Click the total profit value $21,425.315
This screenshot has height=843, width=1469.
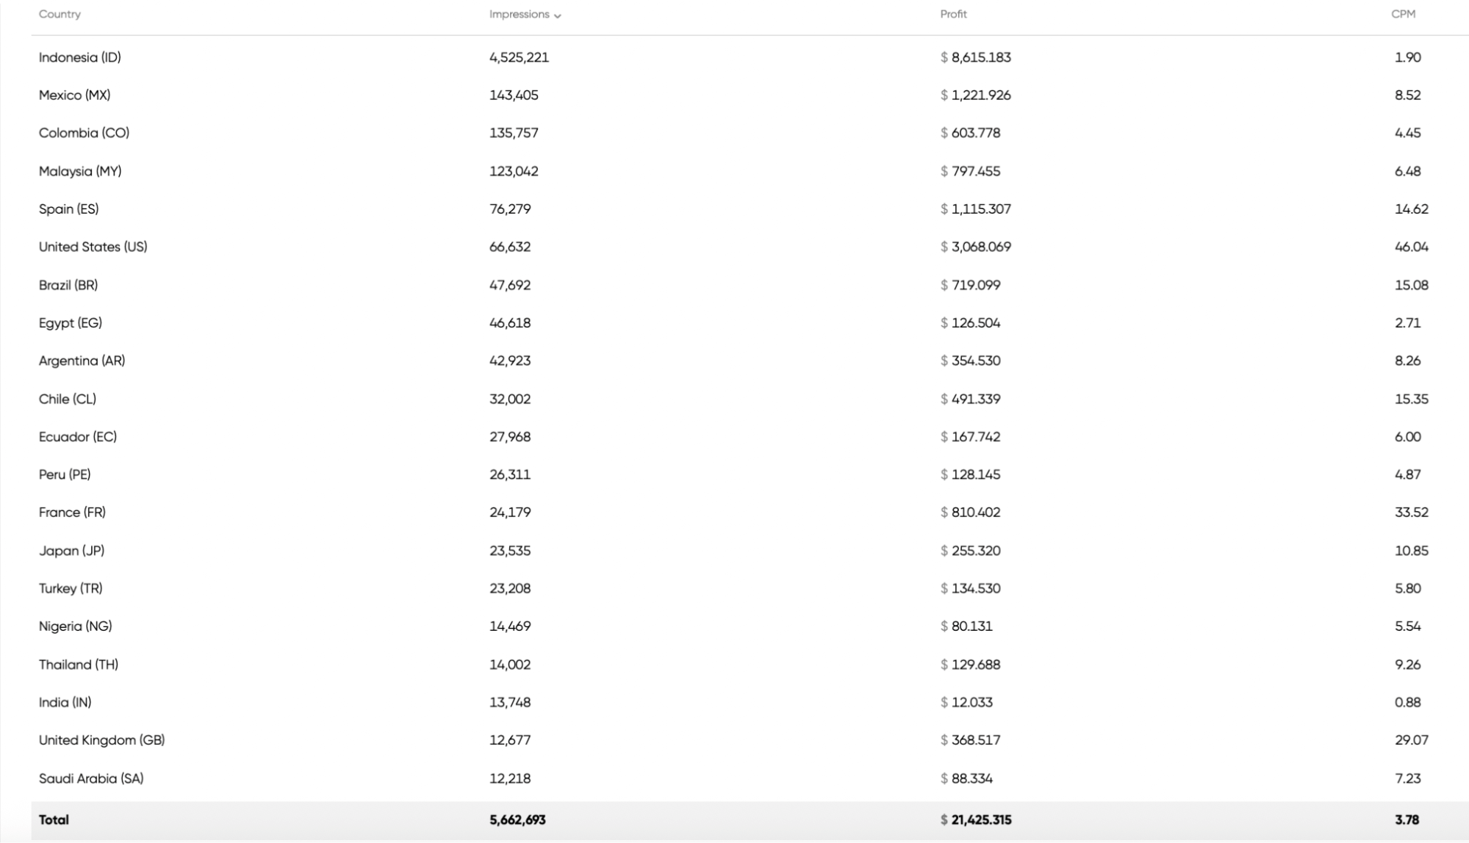(x=976, y=820)
